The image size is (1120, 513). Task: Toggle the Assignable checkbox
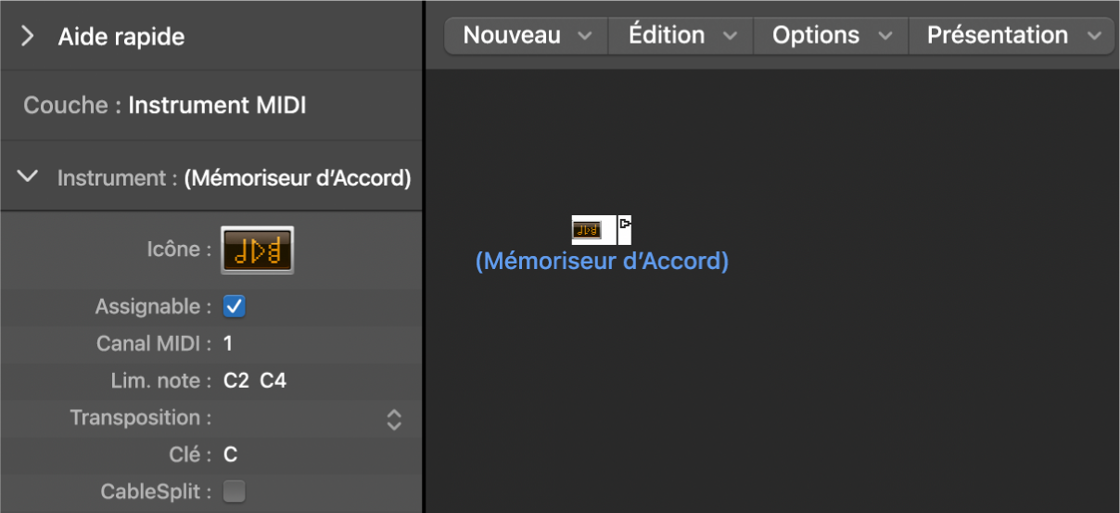(x=235, y=306)
